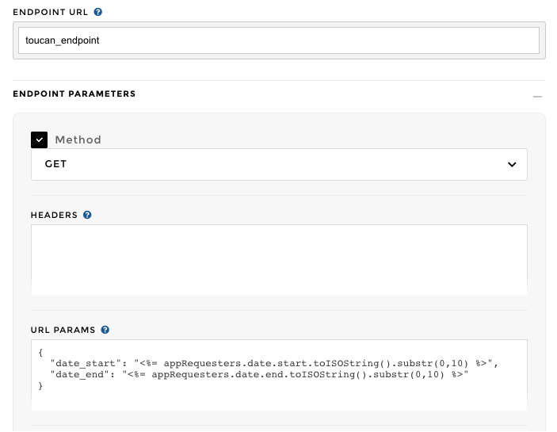Click the Headers help question-mark icon
This screenshot has width=557, height=432.
87,215
